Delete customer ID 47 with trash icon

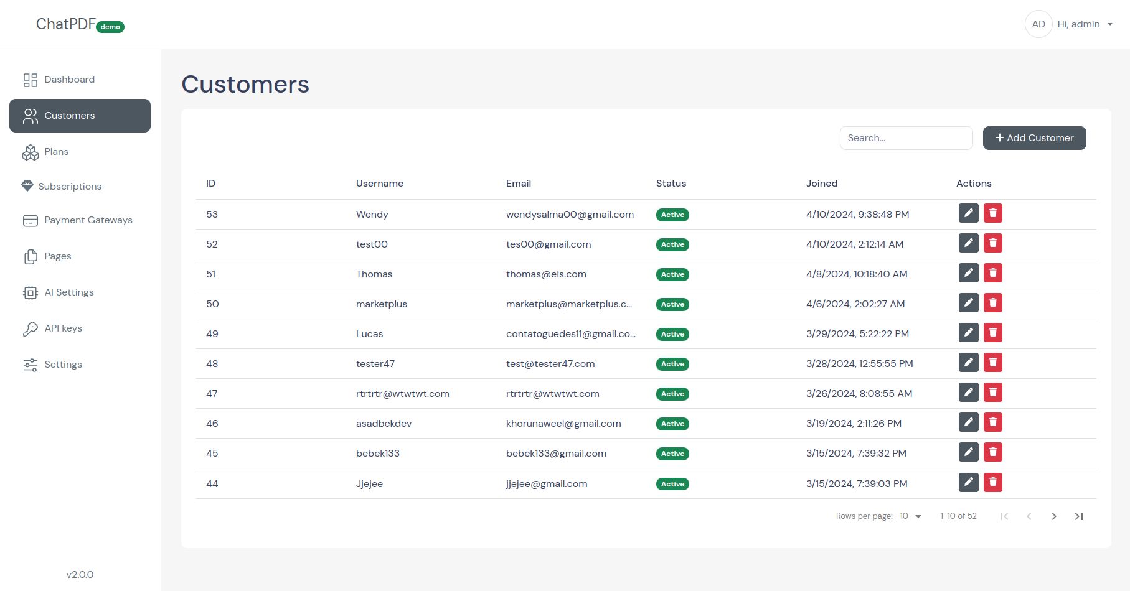pos(993,393)
